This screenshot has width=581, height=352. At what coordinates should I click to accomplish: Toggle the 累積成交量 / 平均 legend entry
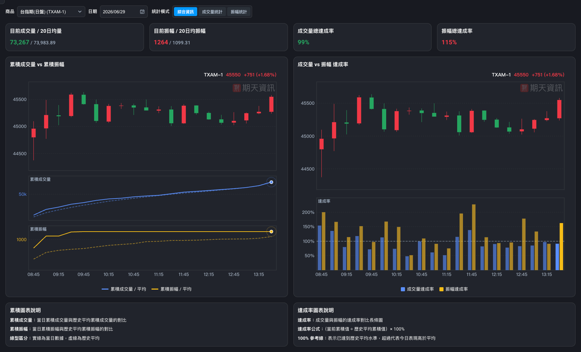[124, 289]
